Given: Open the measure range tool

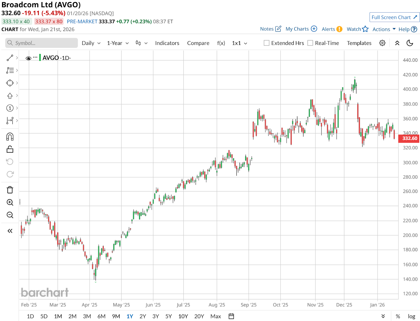Looking at the screenshot, I should pos(10,121).
